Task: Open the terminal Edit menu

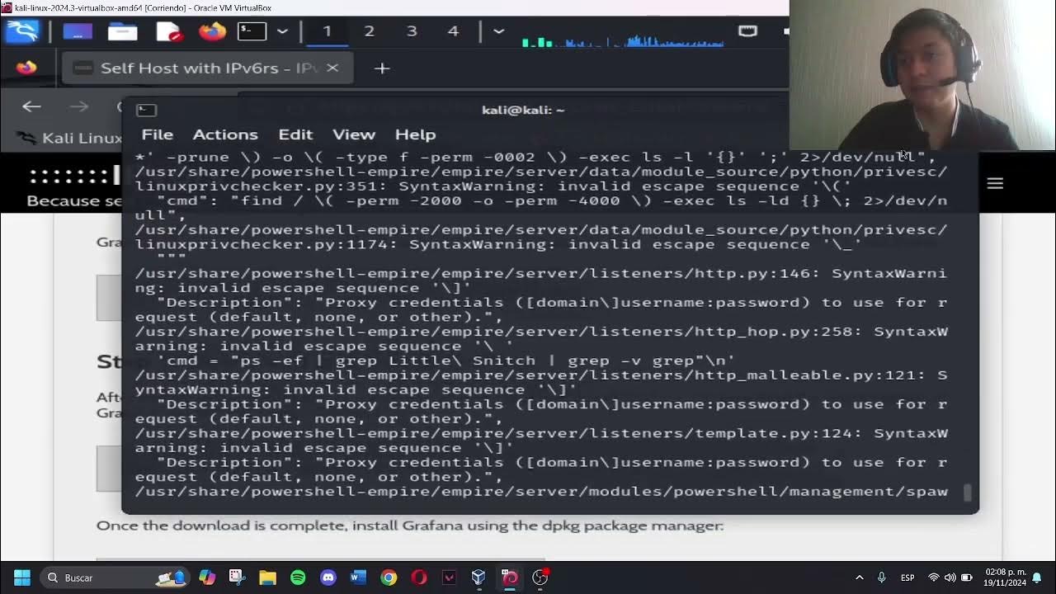Action: [295, 134]
